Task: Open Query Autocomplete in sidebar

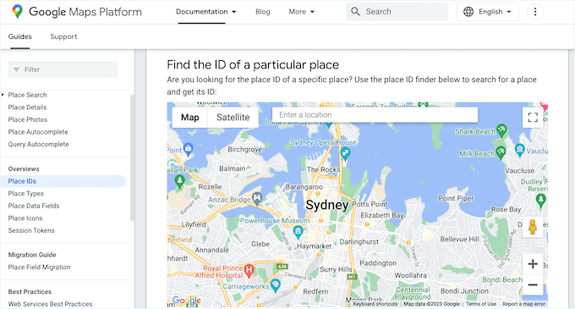Action: 39,144
